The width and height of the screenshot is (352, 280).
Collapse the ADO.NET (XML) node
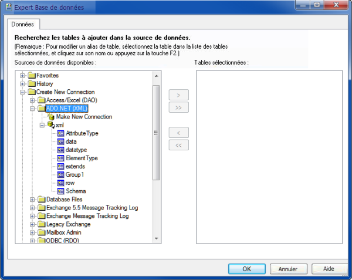point(32,109)
